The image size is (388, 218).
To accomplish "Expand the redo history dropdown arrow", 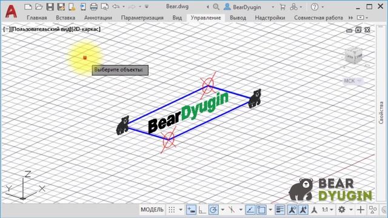I will click(140, 7).
